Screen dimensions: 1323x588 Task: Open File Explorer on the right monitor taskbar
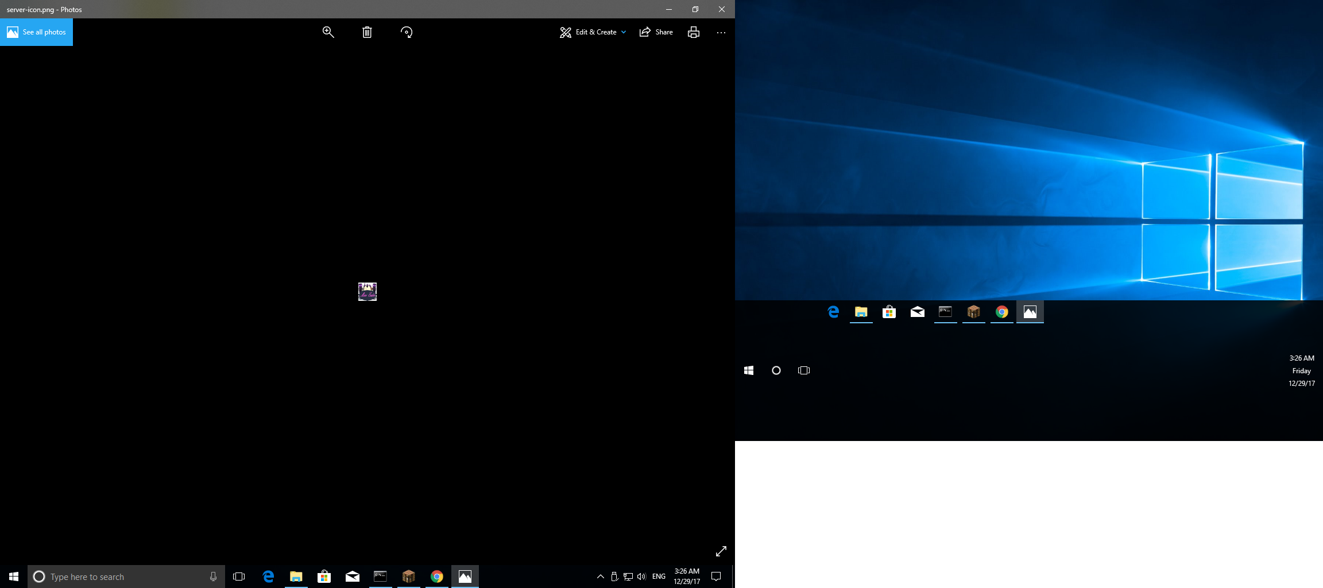click(861, 312)
